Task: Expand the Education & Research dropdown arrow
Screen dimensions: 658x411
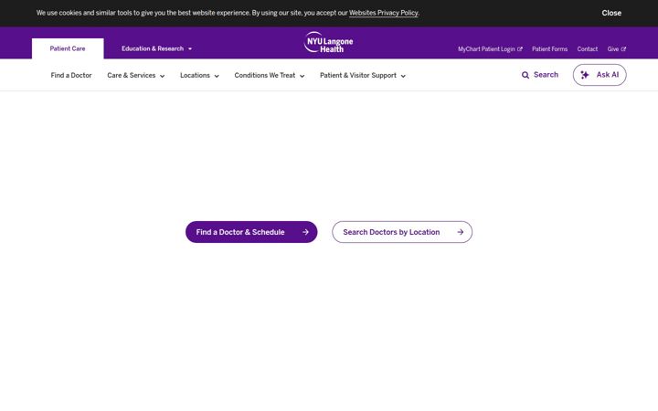Action: [190, 49]
